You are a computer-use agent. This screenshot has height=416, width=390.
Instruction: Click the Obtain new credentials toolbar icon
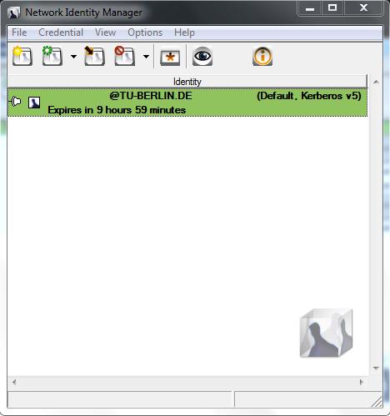[22, 57]
